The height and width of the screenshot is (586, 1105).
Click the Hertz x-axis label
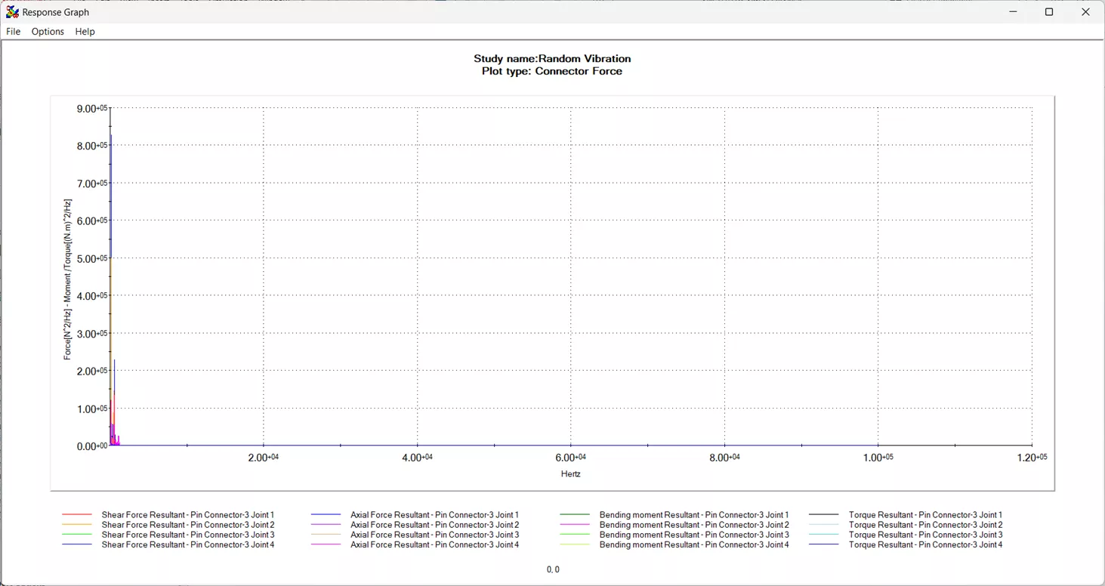point(570,474)
